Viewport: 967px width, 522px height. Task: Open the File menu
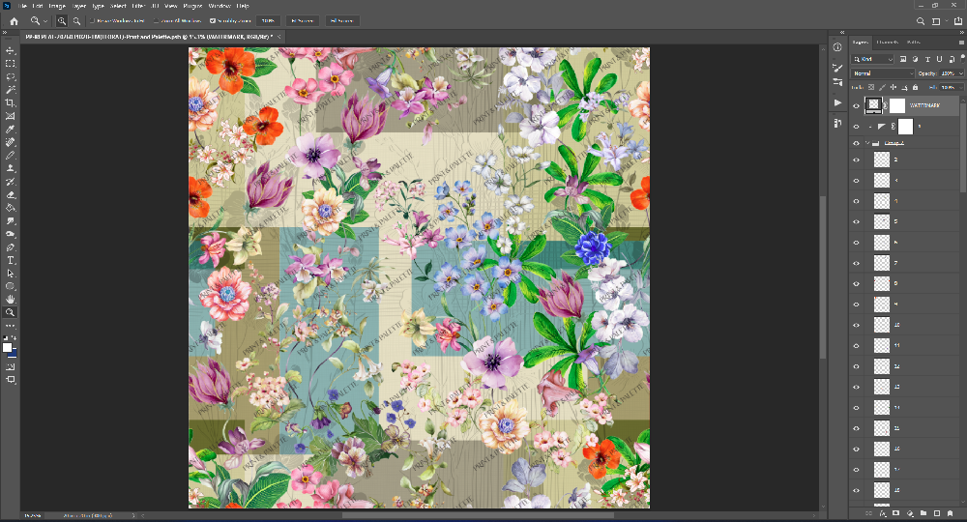tap(22, 6)
